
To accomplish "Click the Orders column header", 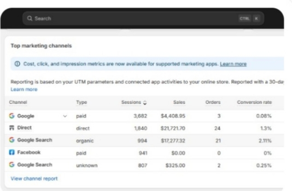I will click(x=213, y=102).
